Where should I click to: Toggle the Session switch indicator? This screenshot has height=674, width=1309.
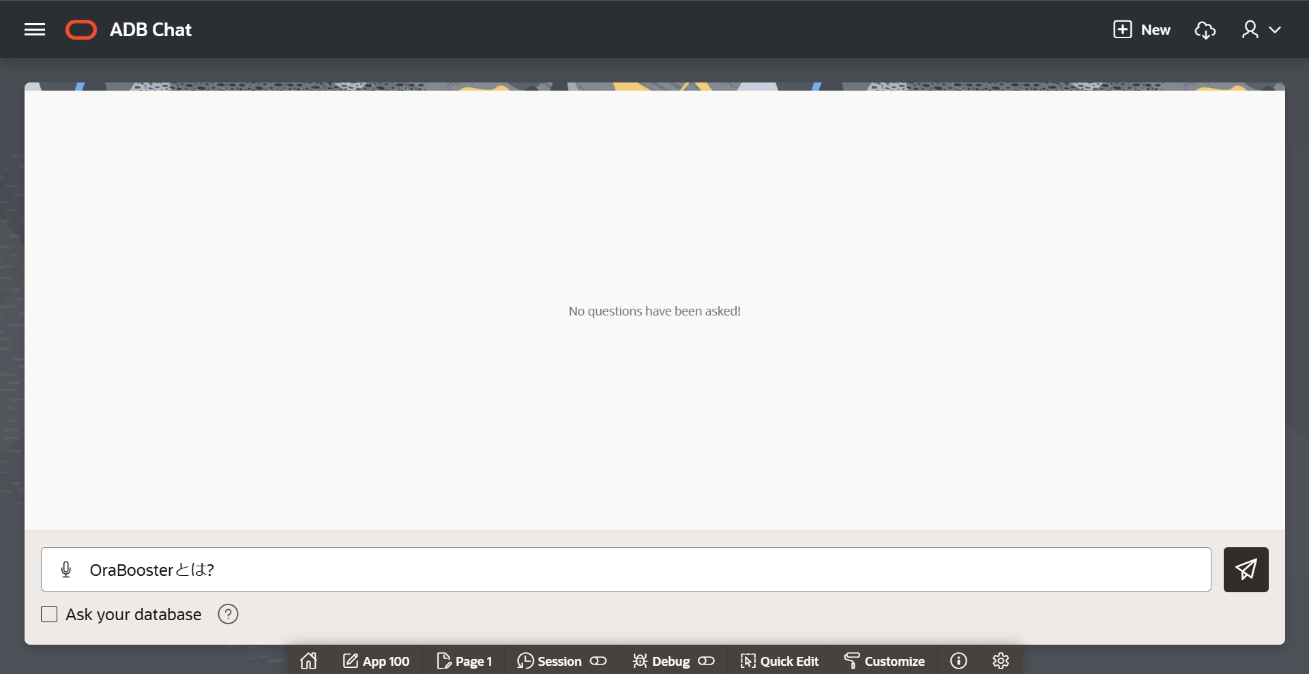pyautogui.click(x=598, y=661)
